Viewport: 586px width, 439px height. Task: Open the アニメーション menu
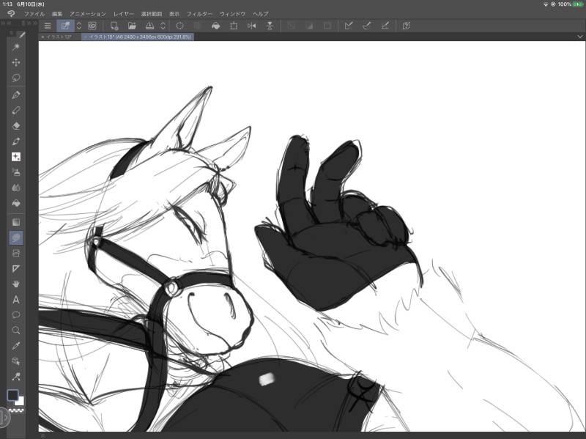coord(88,14)
